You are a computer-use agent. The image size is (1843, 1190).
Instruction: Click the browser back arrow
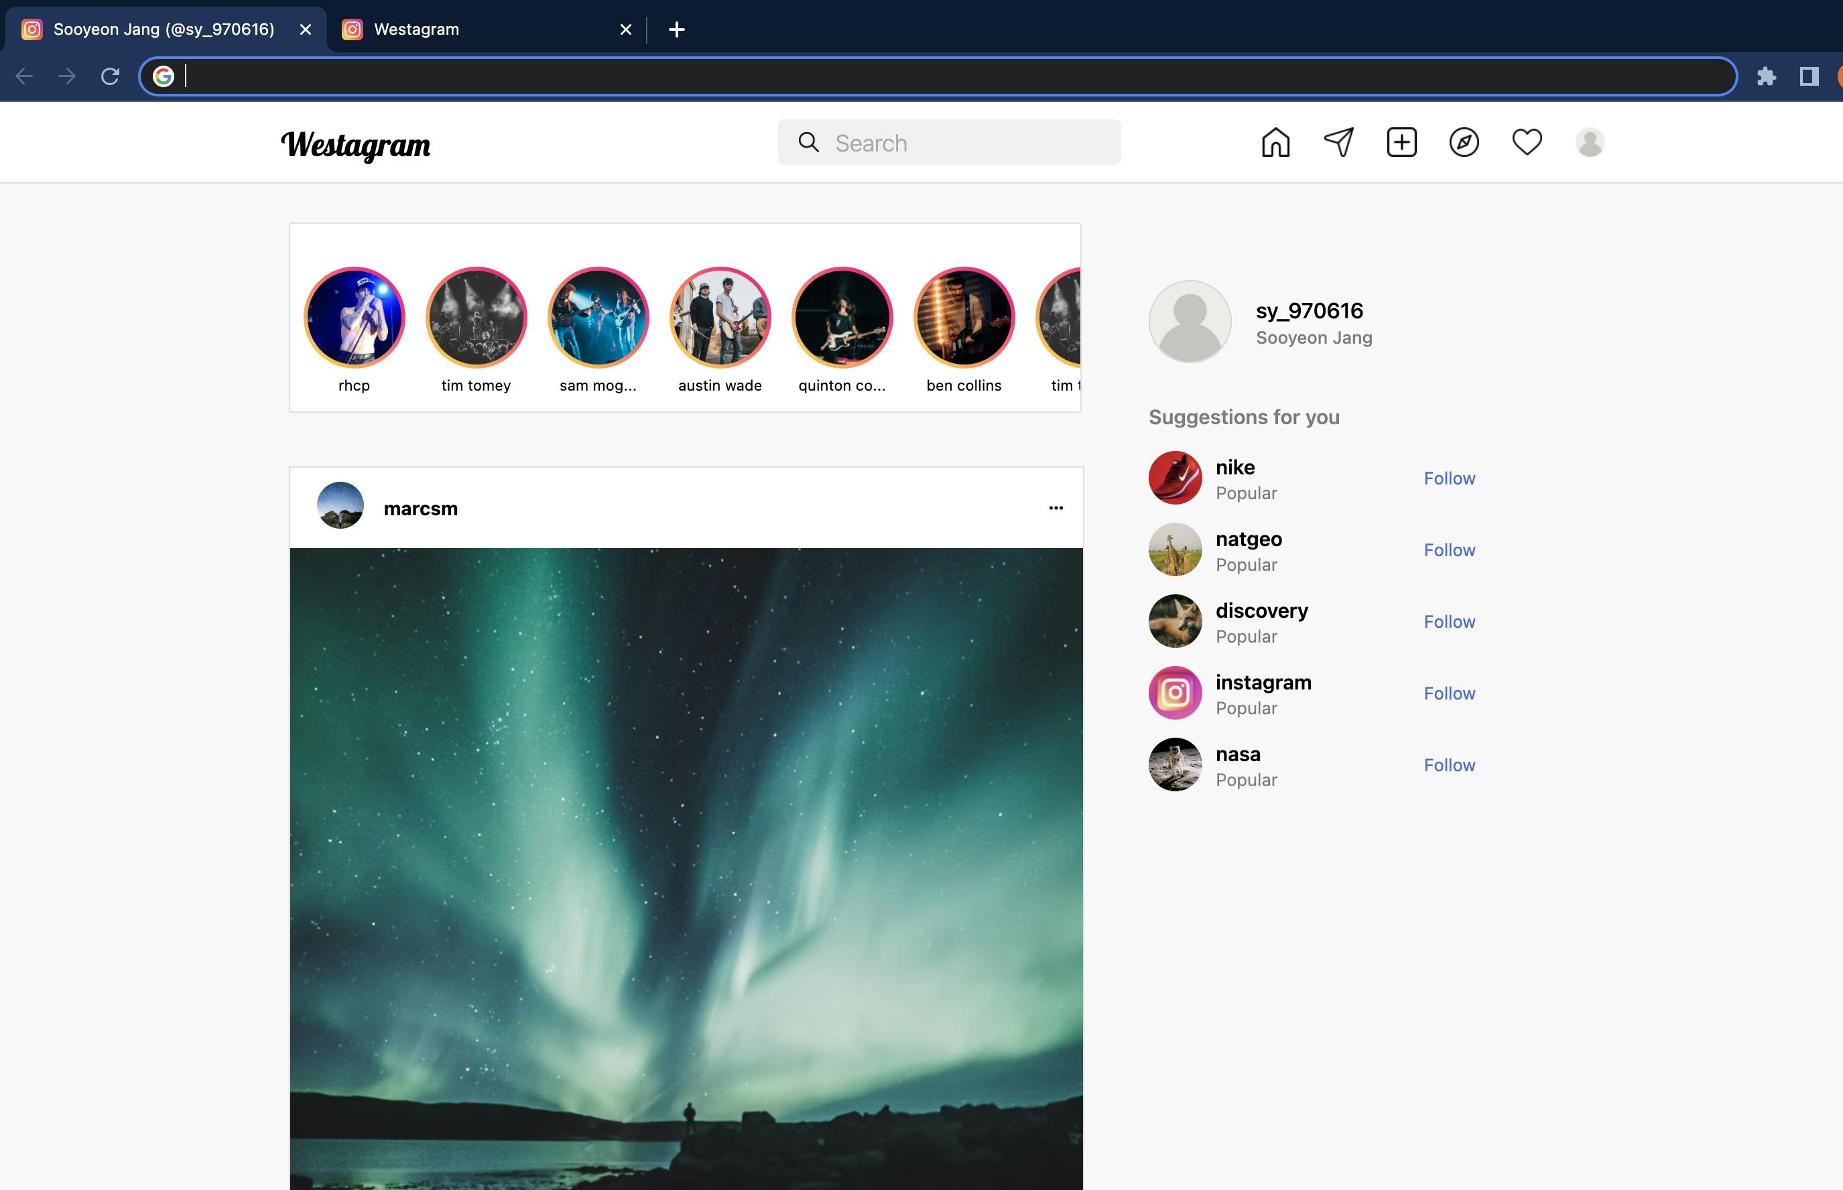click(x=25, y=76)
